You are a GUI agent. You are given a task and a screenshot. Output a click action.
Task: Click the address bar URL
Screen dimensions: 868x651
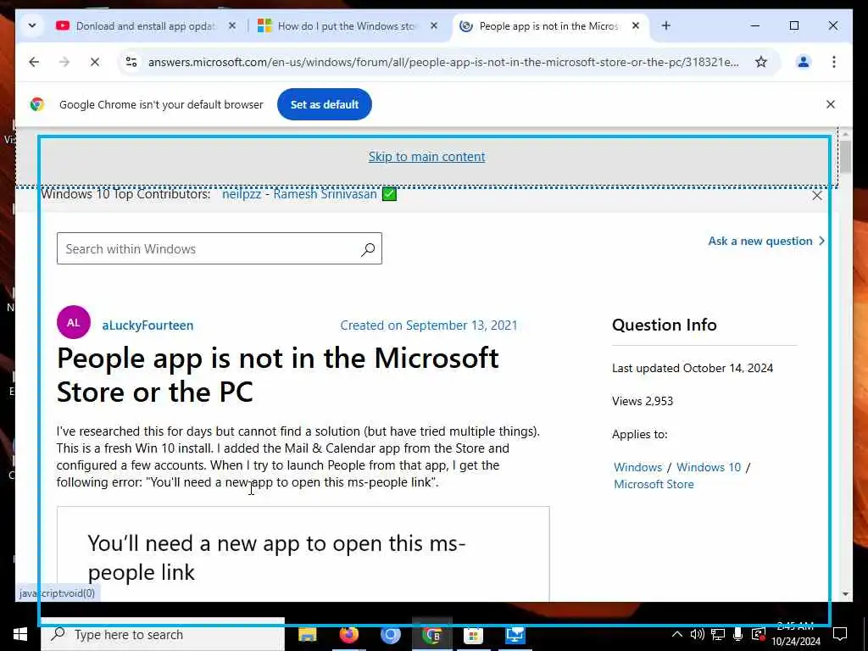[442, 62]
